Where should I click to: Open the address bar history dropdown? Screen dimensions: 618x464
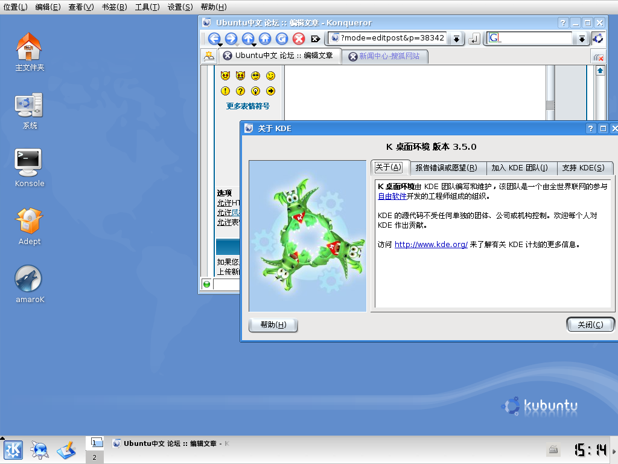click(456, 38)
